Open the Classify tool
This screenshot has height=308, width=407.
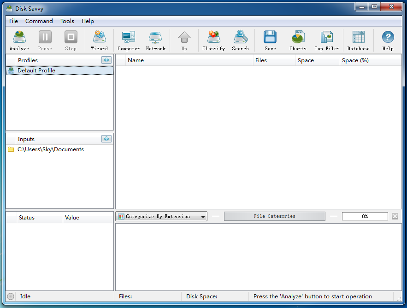coord(213,41)
